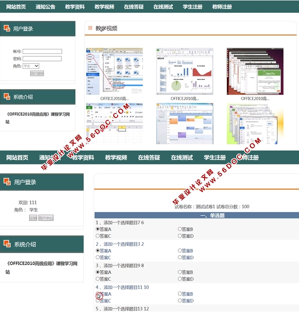299x315 pixels.
Task: Click the 用户登录 submit button below 角色
Action: point(37,73)
